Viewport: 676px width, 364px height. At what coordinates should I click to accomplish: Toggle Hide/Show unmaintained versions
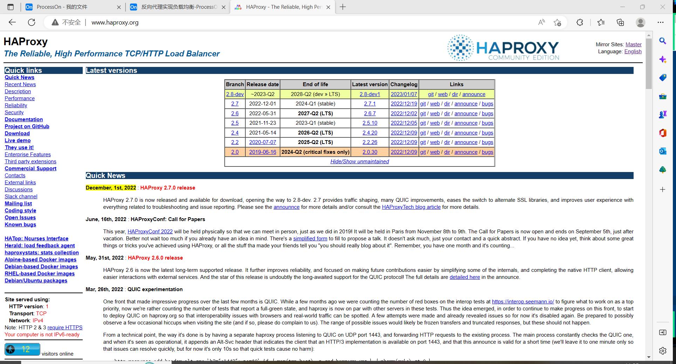(360, 162)
